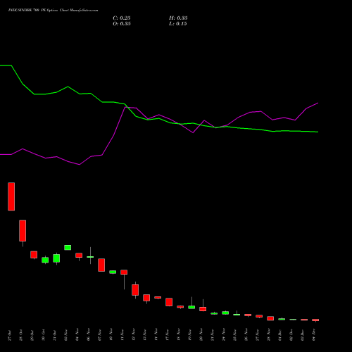Select the tall red candle for 27 Oct

(11, 196)
